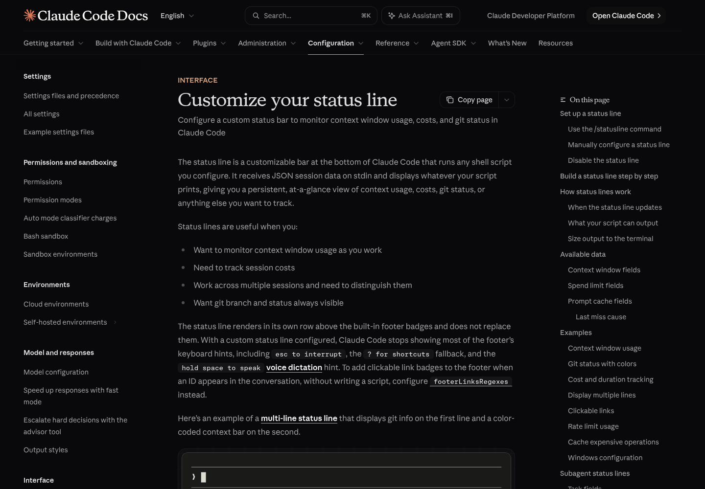Screen dimensions: 705x489
Task: Click the terminal example prompt cursor
Action: pos(204,477)
